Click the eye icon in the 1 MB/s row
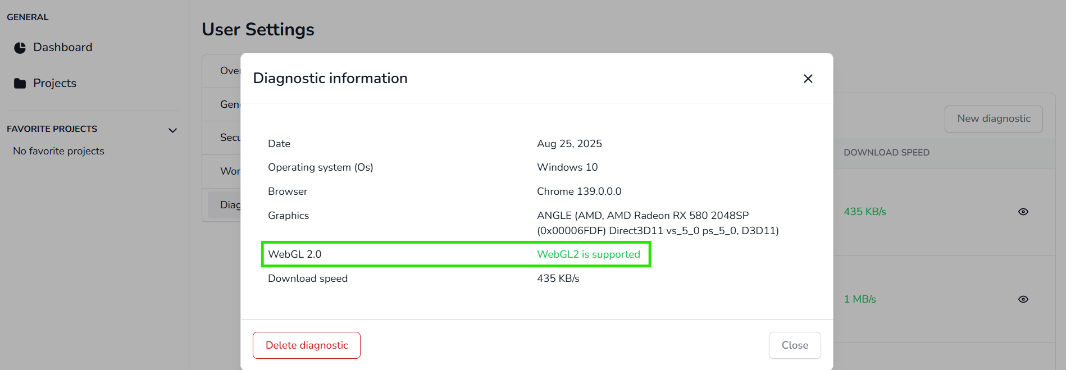1066x370 pixels. [x=1023, y=299]
